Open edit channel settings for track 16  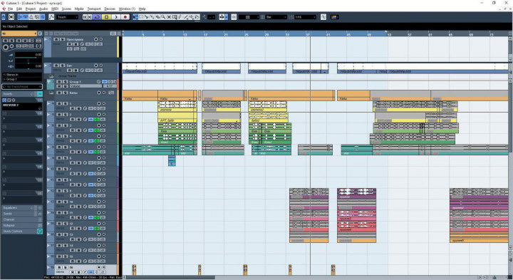coord(85,272)
